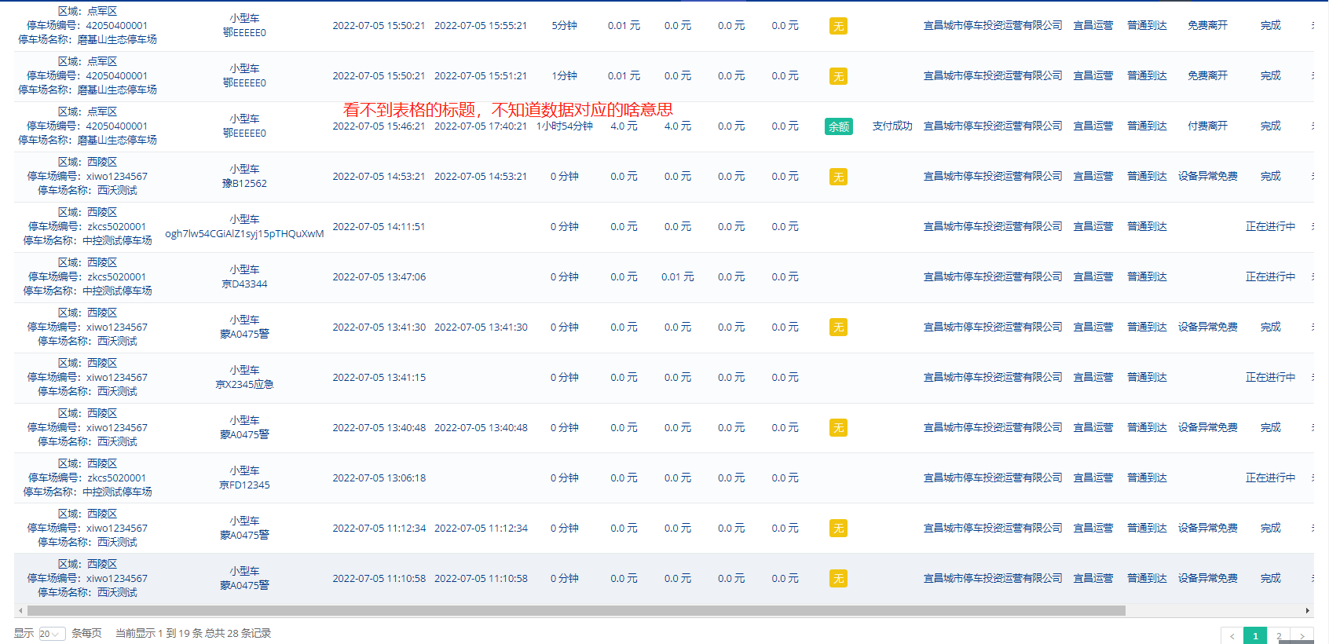
Task: Click the 无 badge in the 13:41:30 row
Action: point(838,327)
